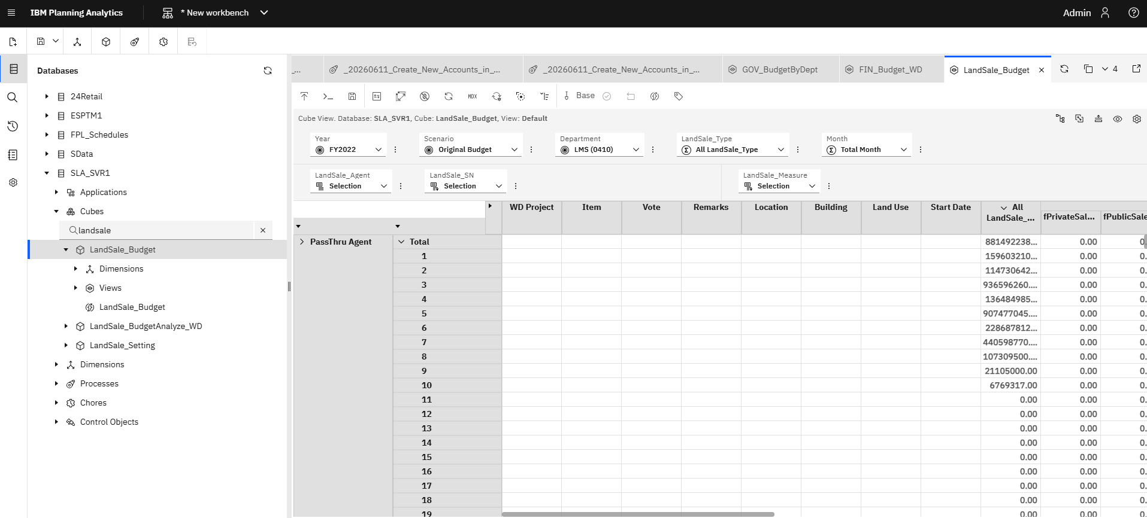Image resolution: width=1147 pixels, height=518 pixels.
Task: Click the create process icon in the top toolbar
Action: pos(135,42)
